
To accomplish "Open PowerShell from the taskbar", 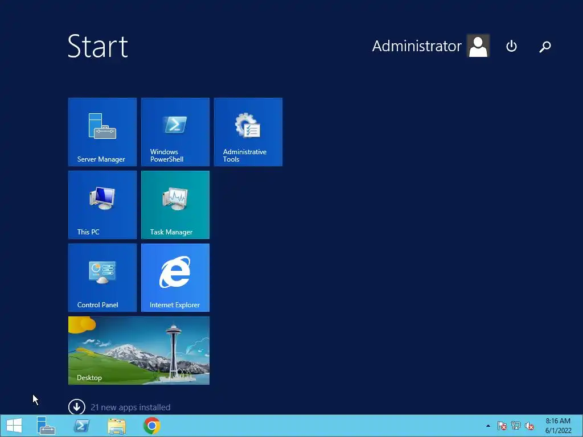I will point(81,426).
